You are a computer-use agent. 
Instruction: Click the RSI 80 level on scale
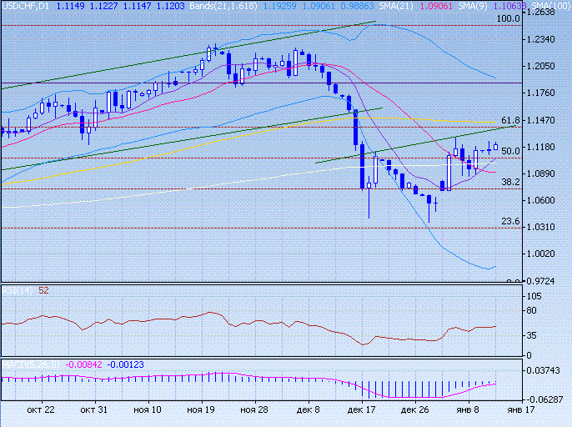530,312
